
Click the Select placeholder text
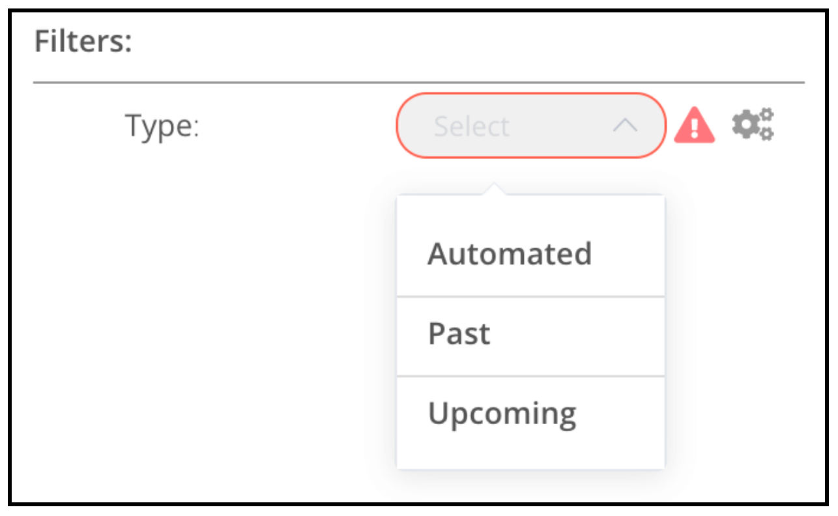pyautogui.click(x=471, y=126)
